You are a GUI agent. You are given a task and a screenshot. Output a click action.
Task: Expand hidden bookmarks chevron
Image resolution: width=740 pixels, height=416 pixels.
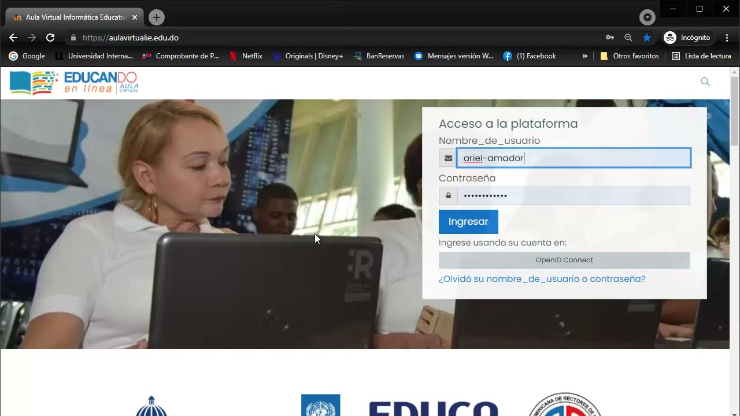click(584, 56)
